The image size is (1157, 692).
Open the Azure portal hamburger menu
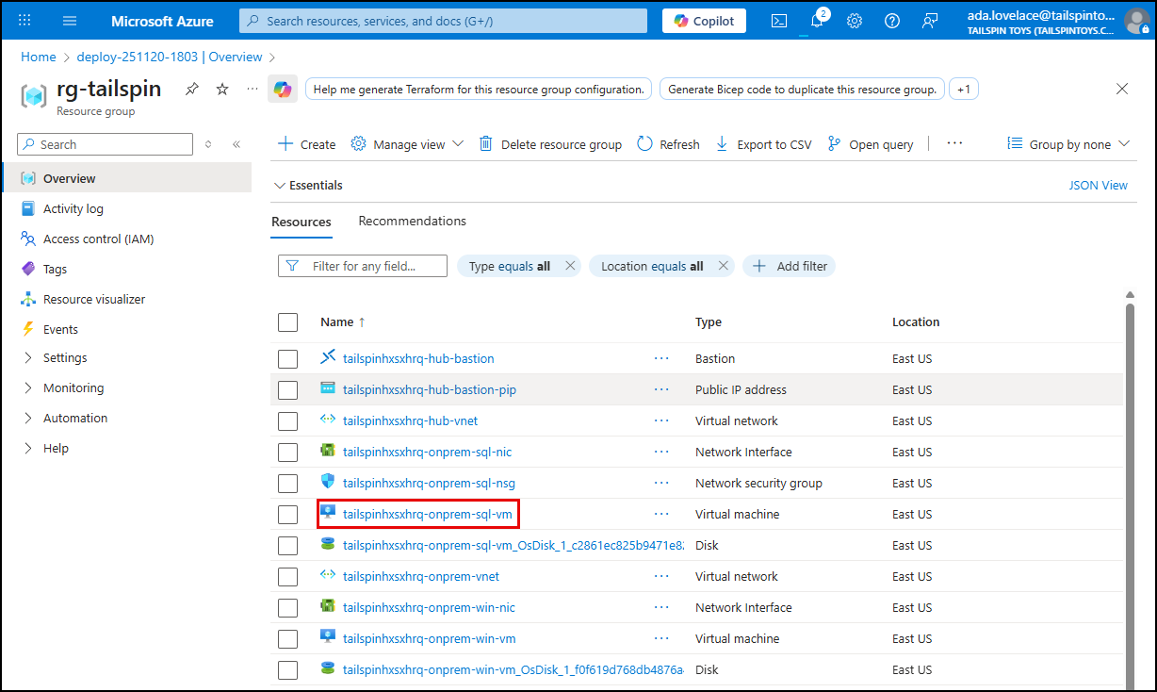pyautogui.click(x=69, y=20)
